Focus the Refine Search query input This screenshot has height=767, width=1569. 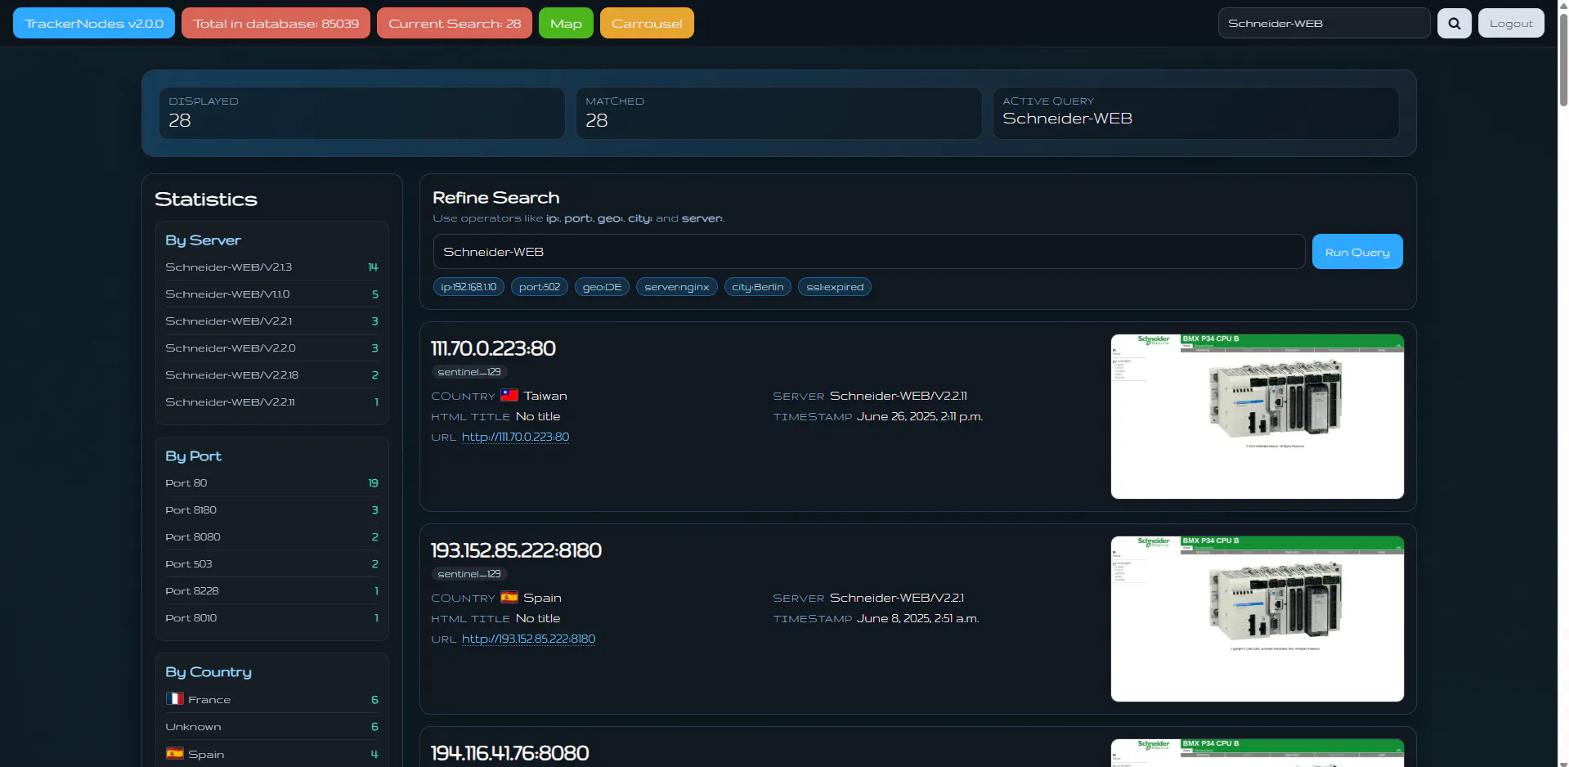868,252
